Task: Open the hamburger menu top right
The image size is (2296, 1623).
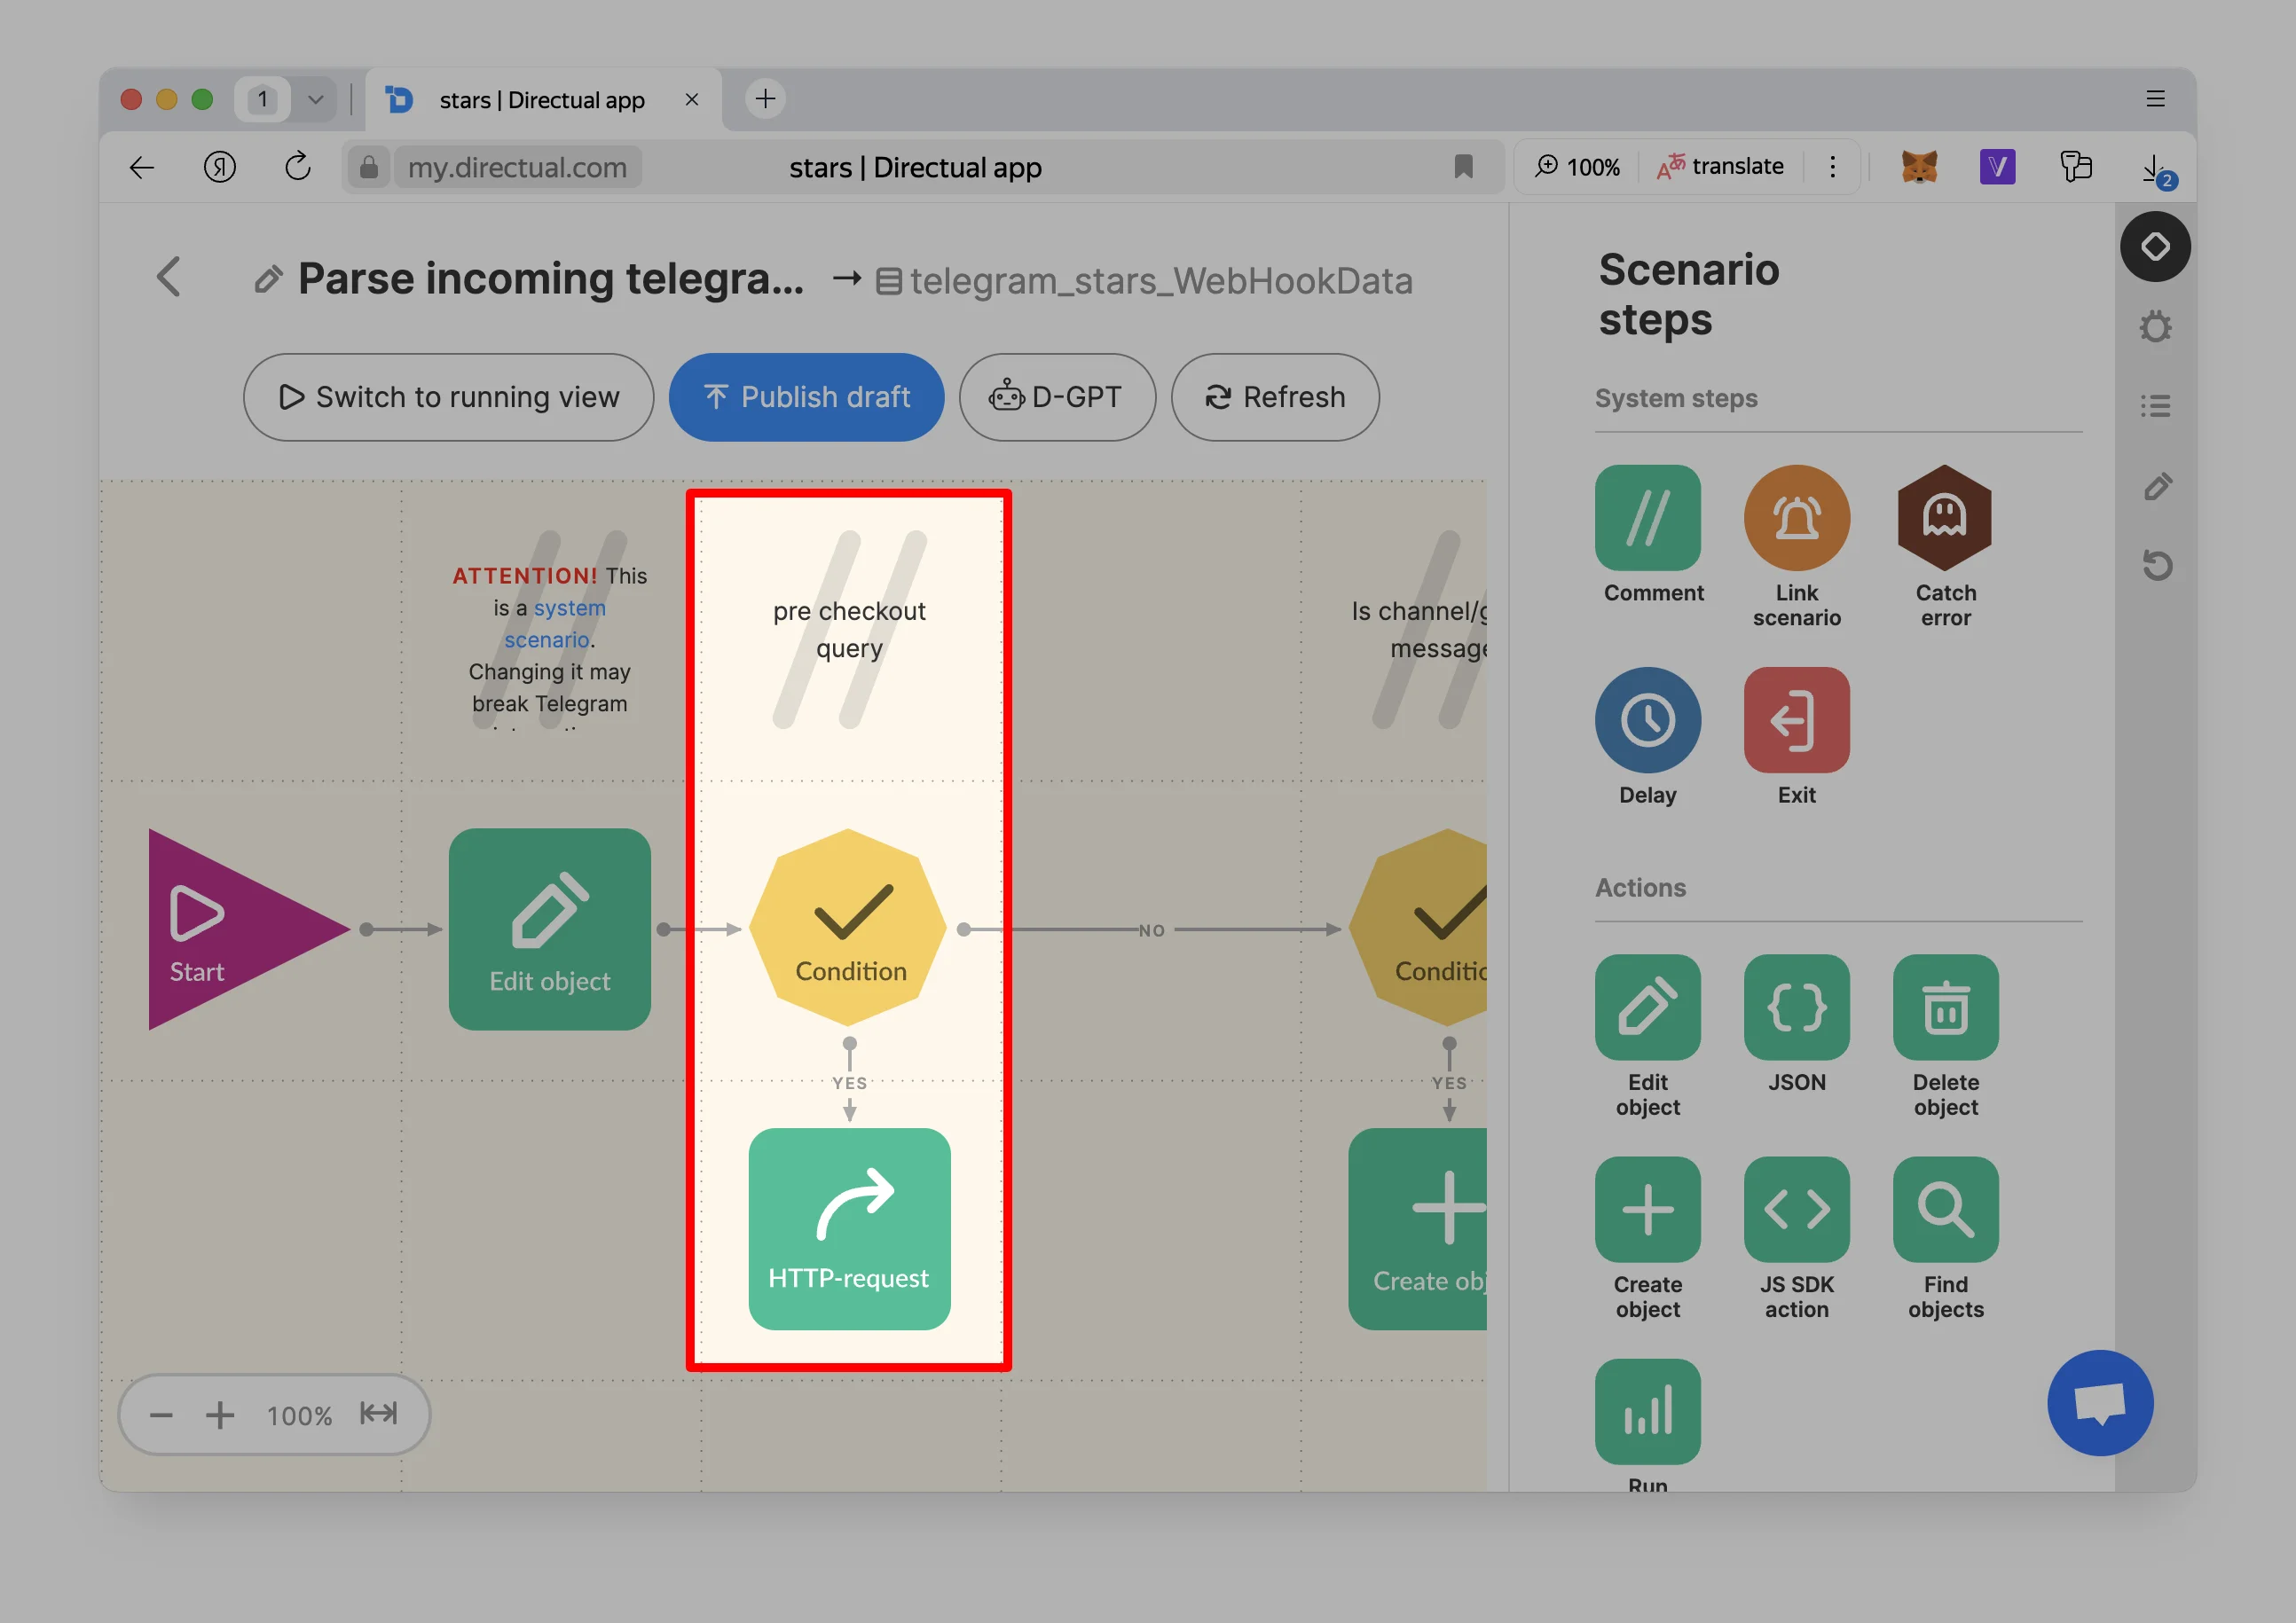Action: pyautogui.click(x=2156, y=99)
